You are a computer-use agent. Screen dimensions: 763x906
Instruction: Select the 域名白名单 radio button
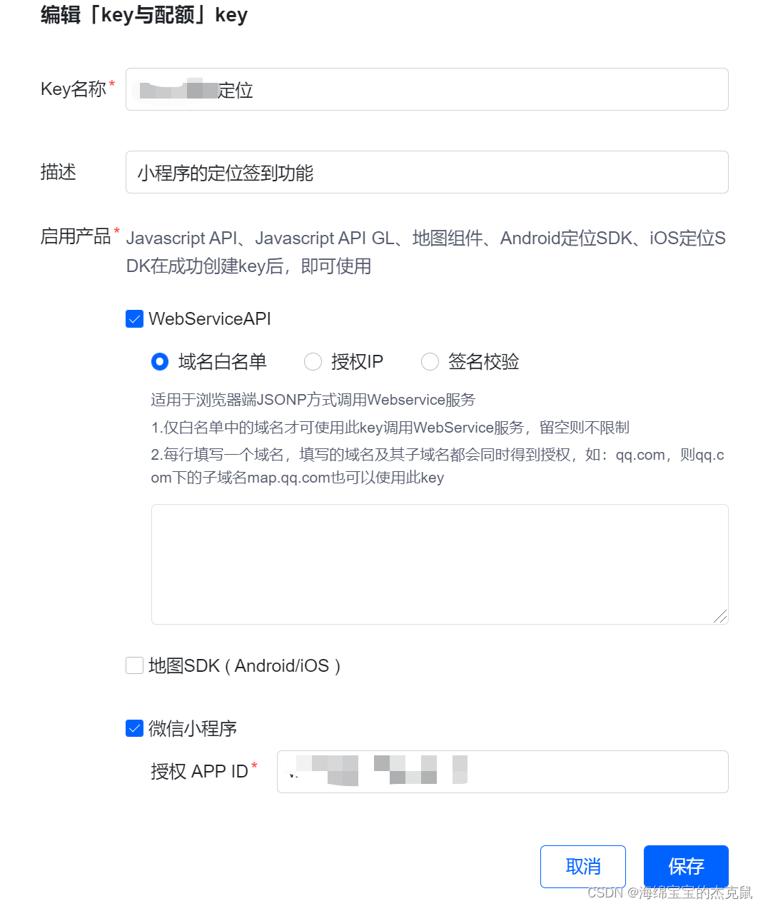tap(160, 362)
